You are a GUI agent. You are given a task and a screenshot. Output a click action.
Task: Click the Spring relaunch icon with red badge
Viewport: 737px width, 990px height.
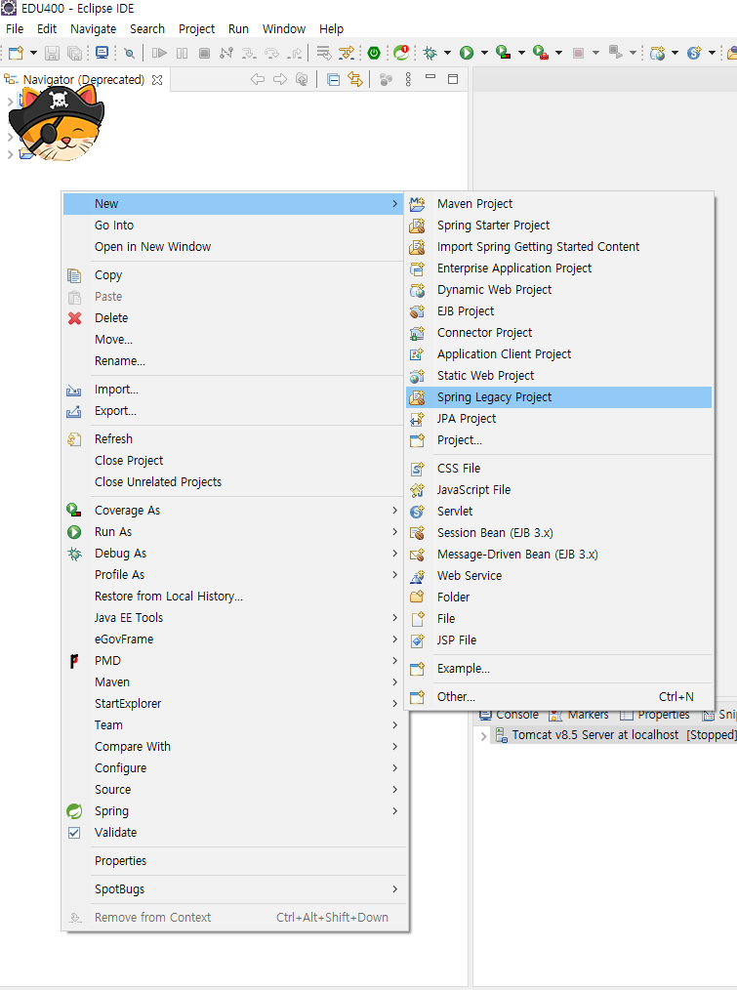pos(401,53)
